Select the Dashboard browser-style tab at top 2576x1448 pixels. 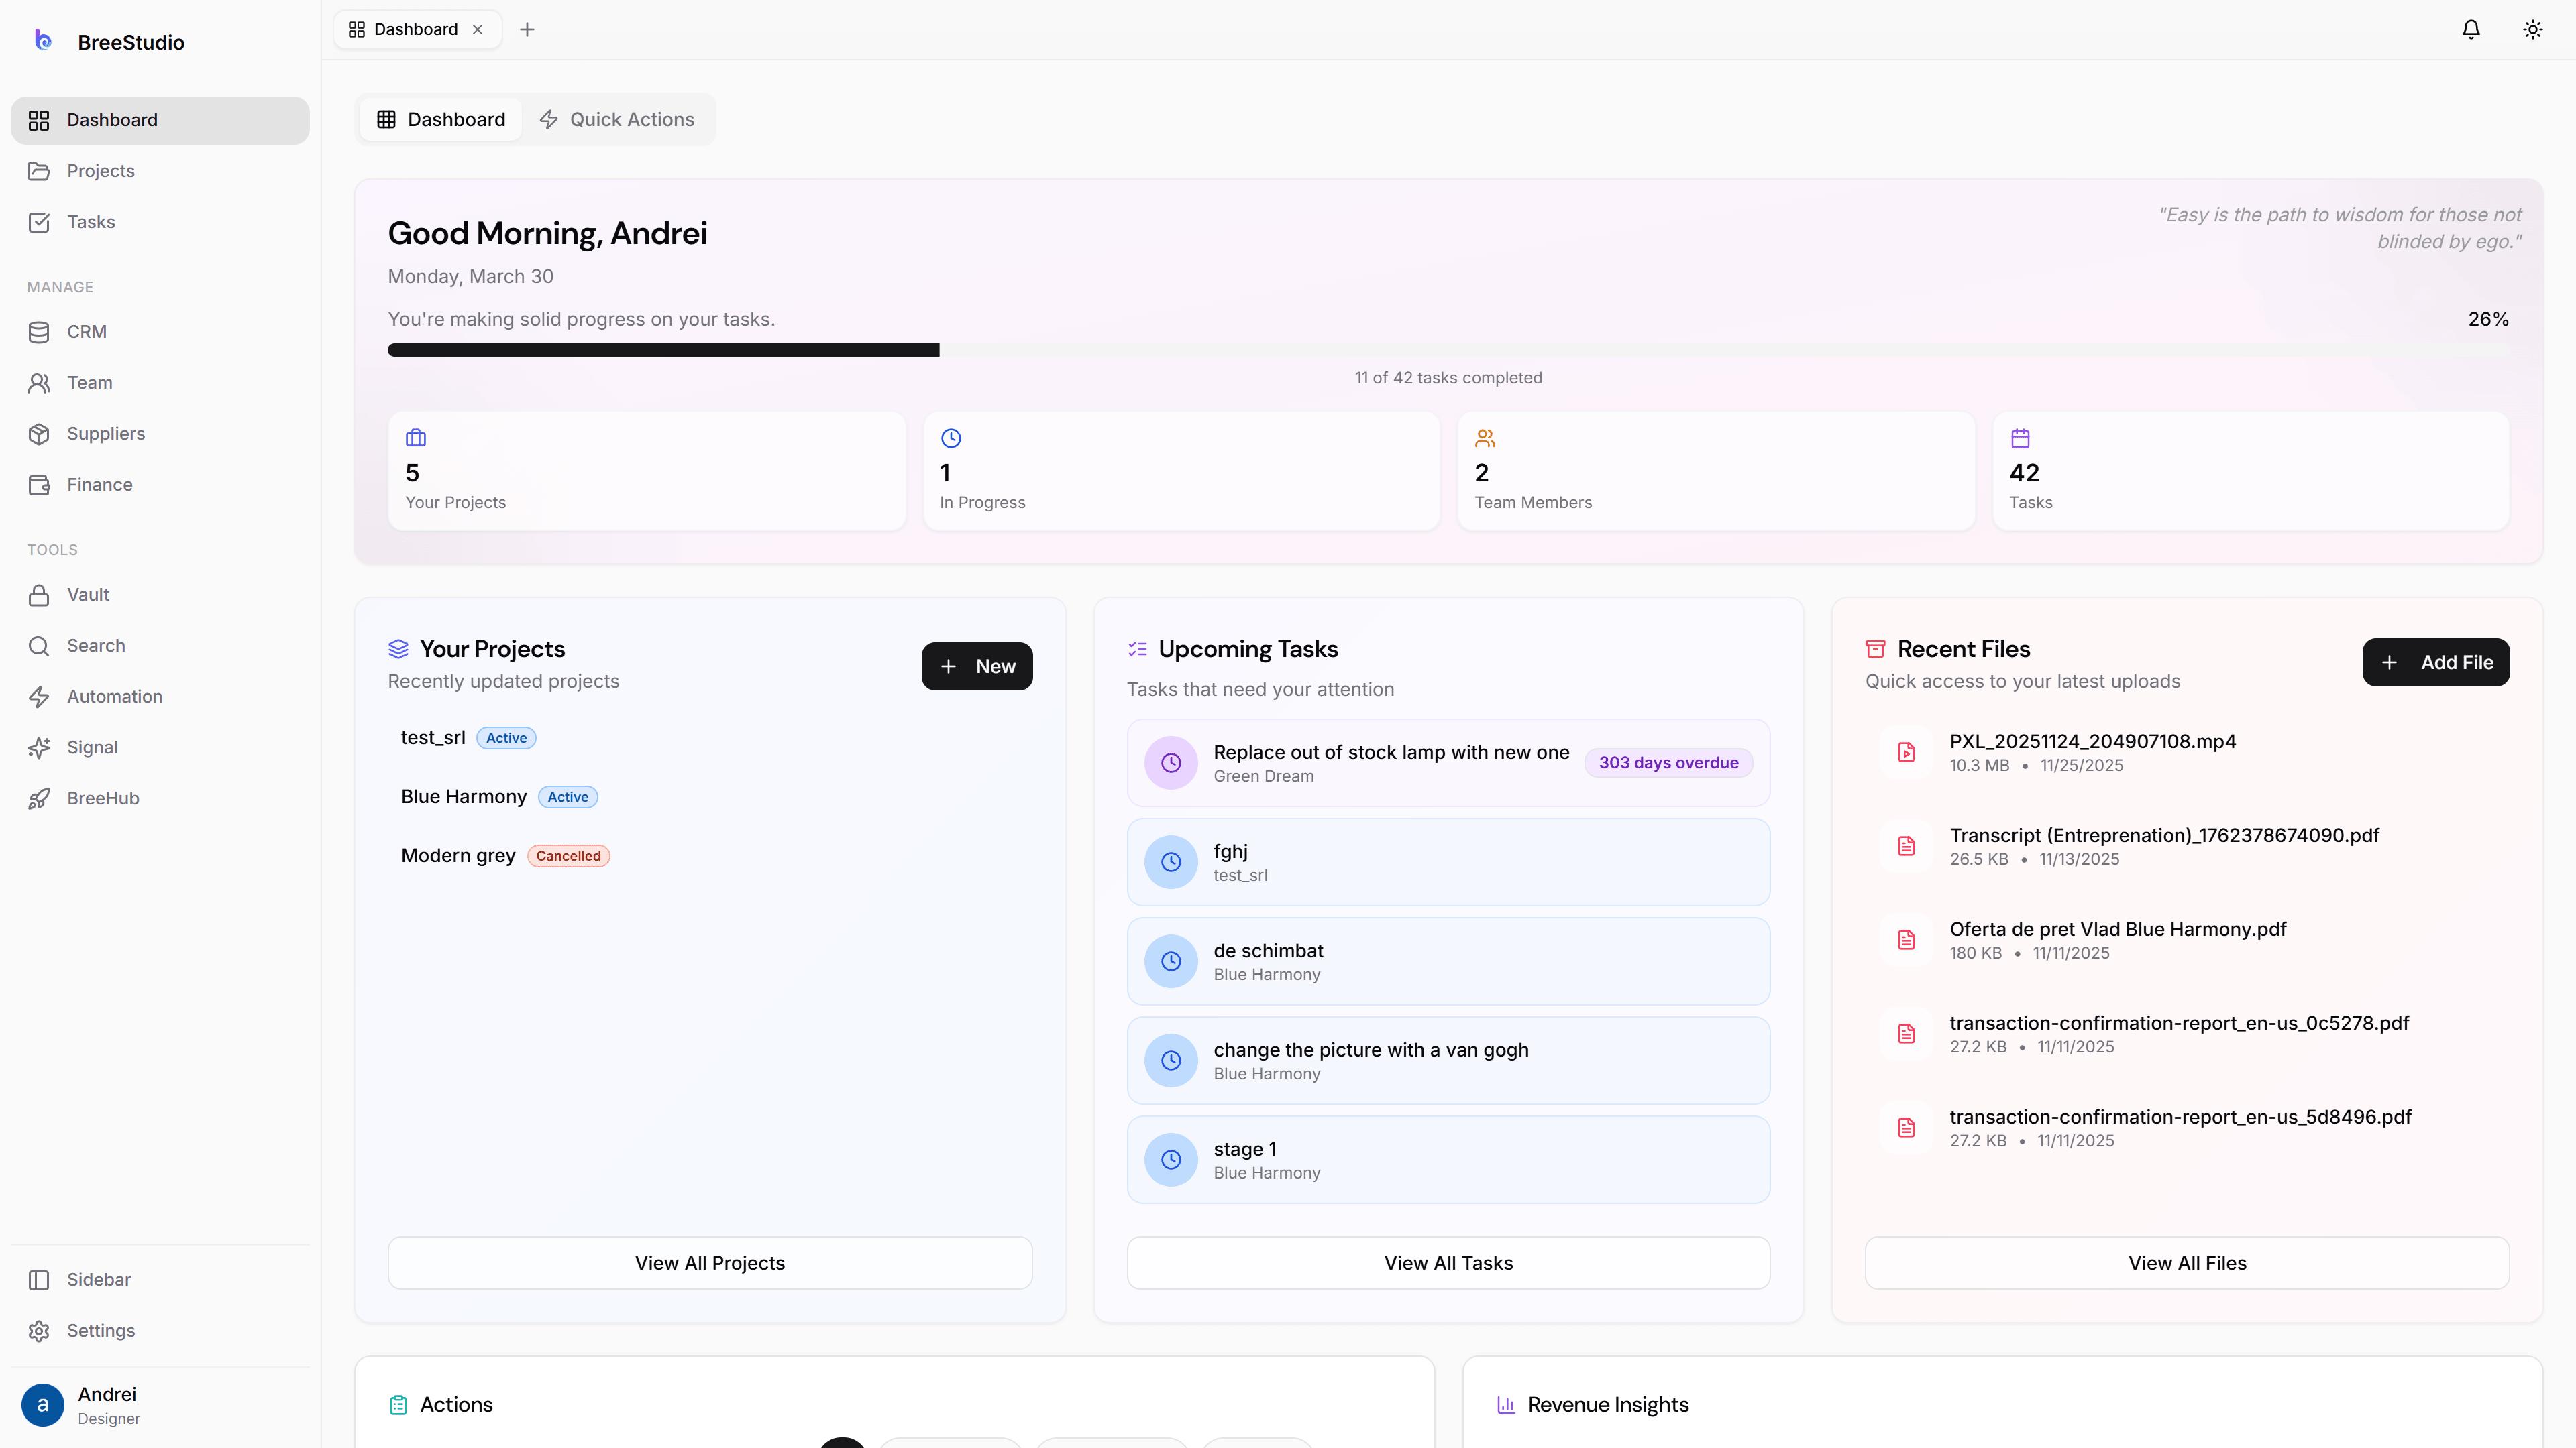417,30
